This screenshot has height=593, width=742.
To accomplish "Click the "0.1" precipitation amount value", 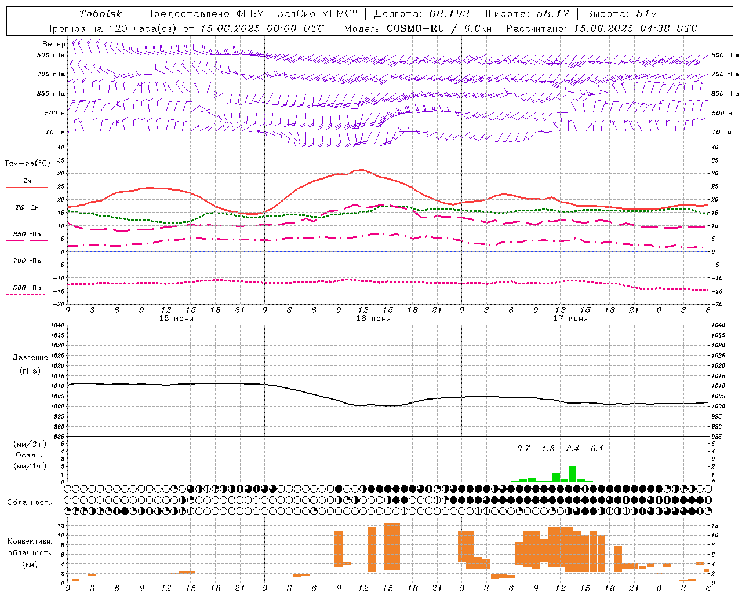I will point(597,449).
